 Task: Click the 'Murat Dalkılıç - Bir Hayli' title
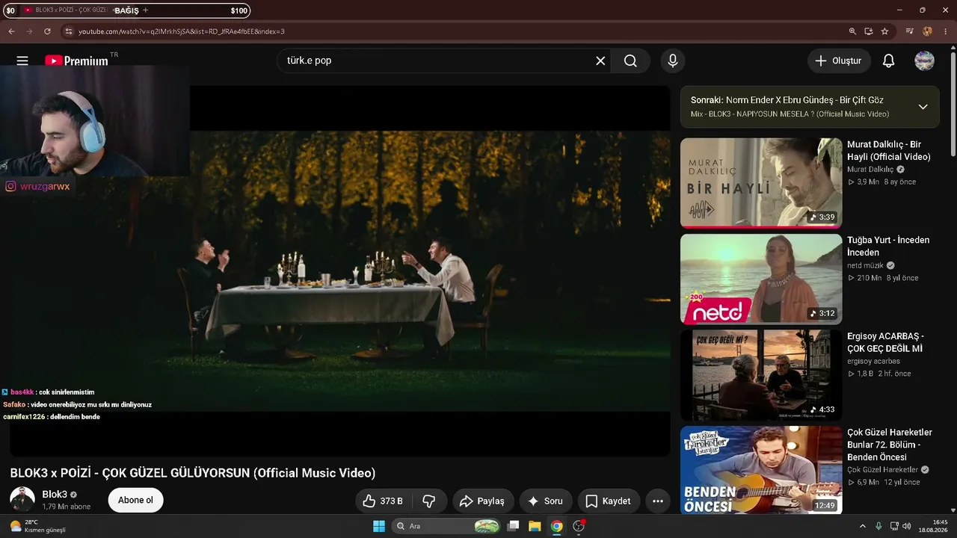pos(889,150)
